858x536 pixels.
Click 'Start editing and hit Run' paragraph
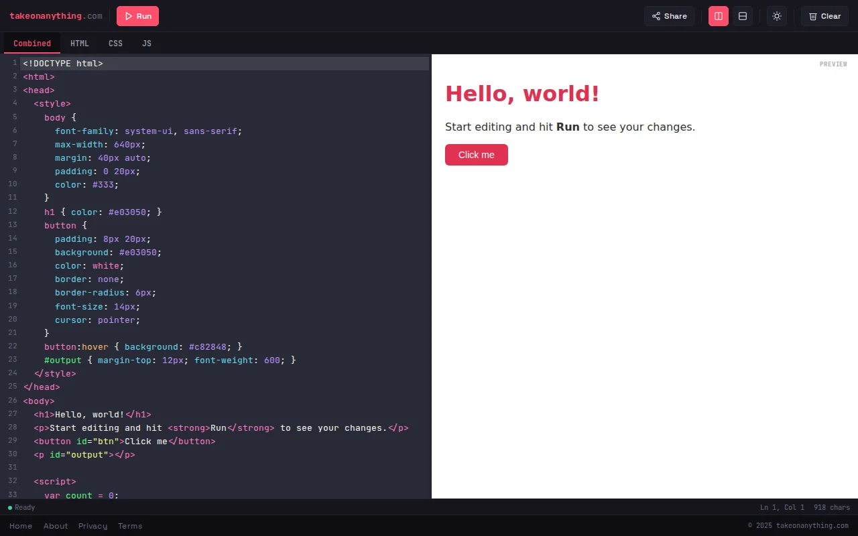(570, 127)
